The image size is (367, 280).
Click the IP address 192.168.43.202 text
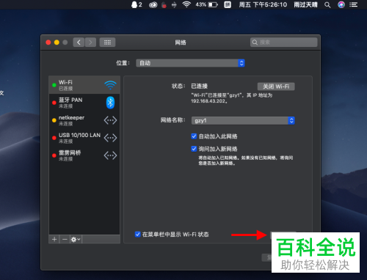pos(208,101)
